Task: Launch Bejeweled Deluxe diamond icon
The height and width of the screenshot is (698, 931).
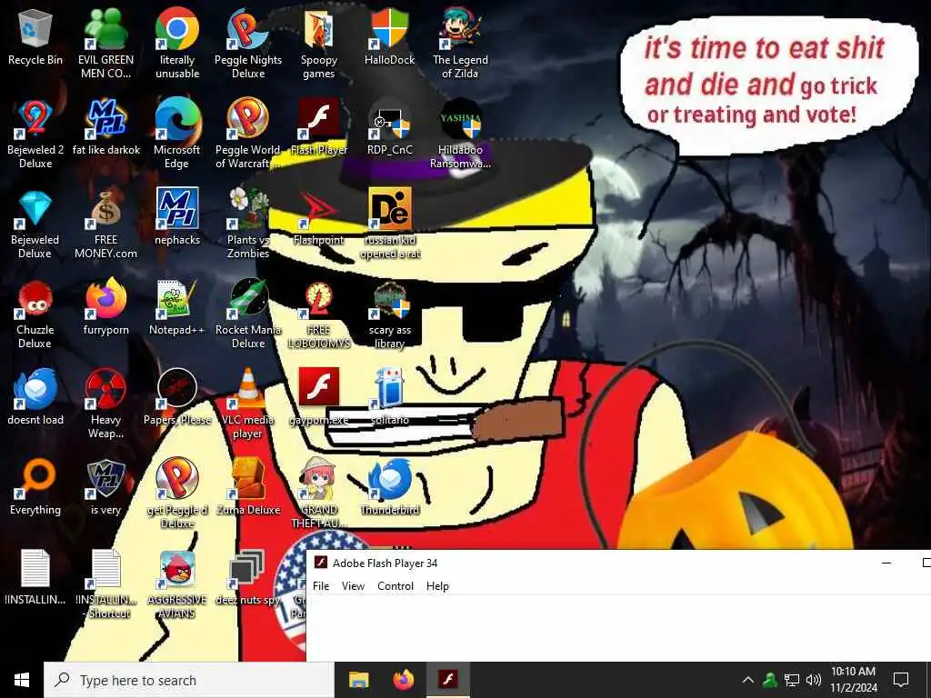Action: [35, 224]
